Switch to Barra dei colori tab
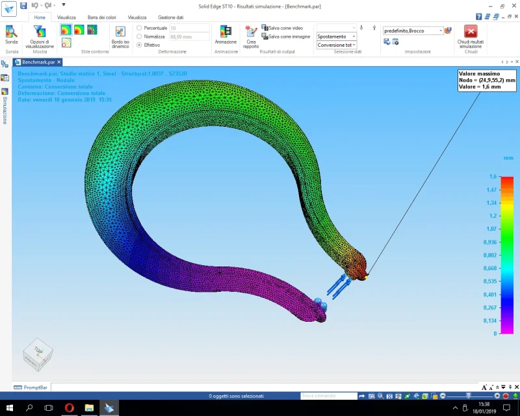520x416 pixels. 101,18
